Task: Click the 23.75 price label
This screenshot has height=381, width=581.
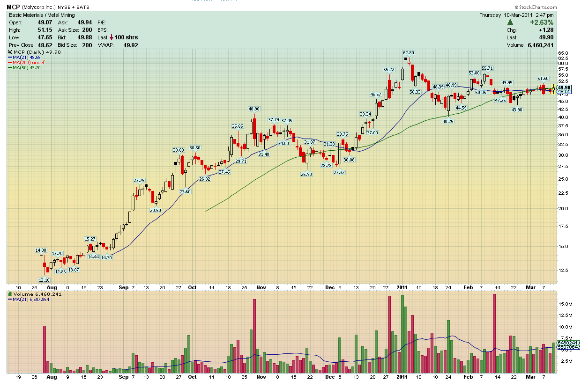Action: point(139,180)
